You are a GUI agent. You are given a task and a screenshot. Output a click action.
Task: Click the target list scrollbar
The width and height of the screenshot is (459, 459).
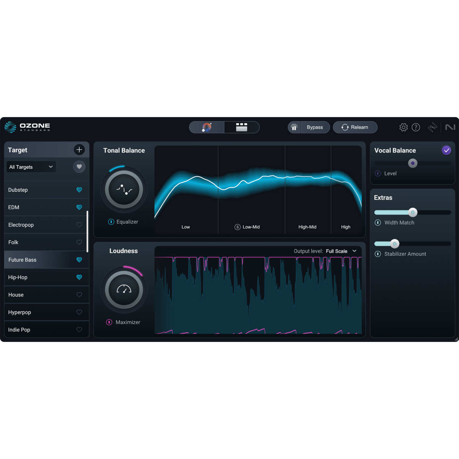click(x=87, y=231)
